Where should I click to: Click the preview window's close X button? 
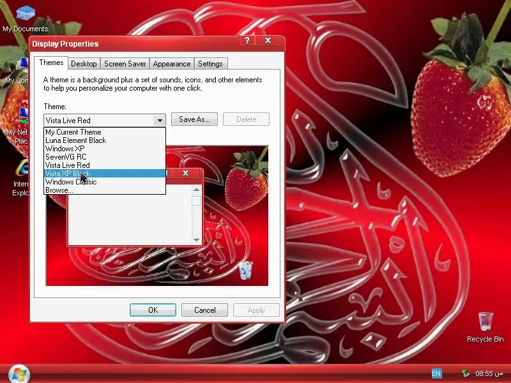pos(185,173)
